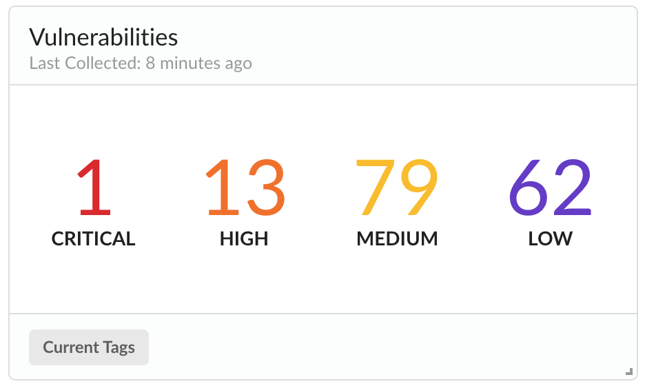The width and height of the screenshot is (645, 386).
Task: Open the orange High count 13
Action: (x=244, y=187)
